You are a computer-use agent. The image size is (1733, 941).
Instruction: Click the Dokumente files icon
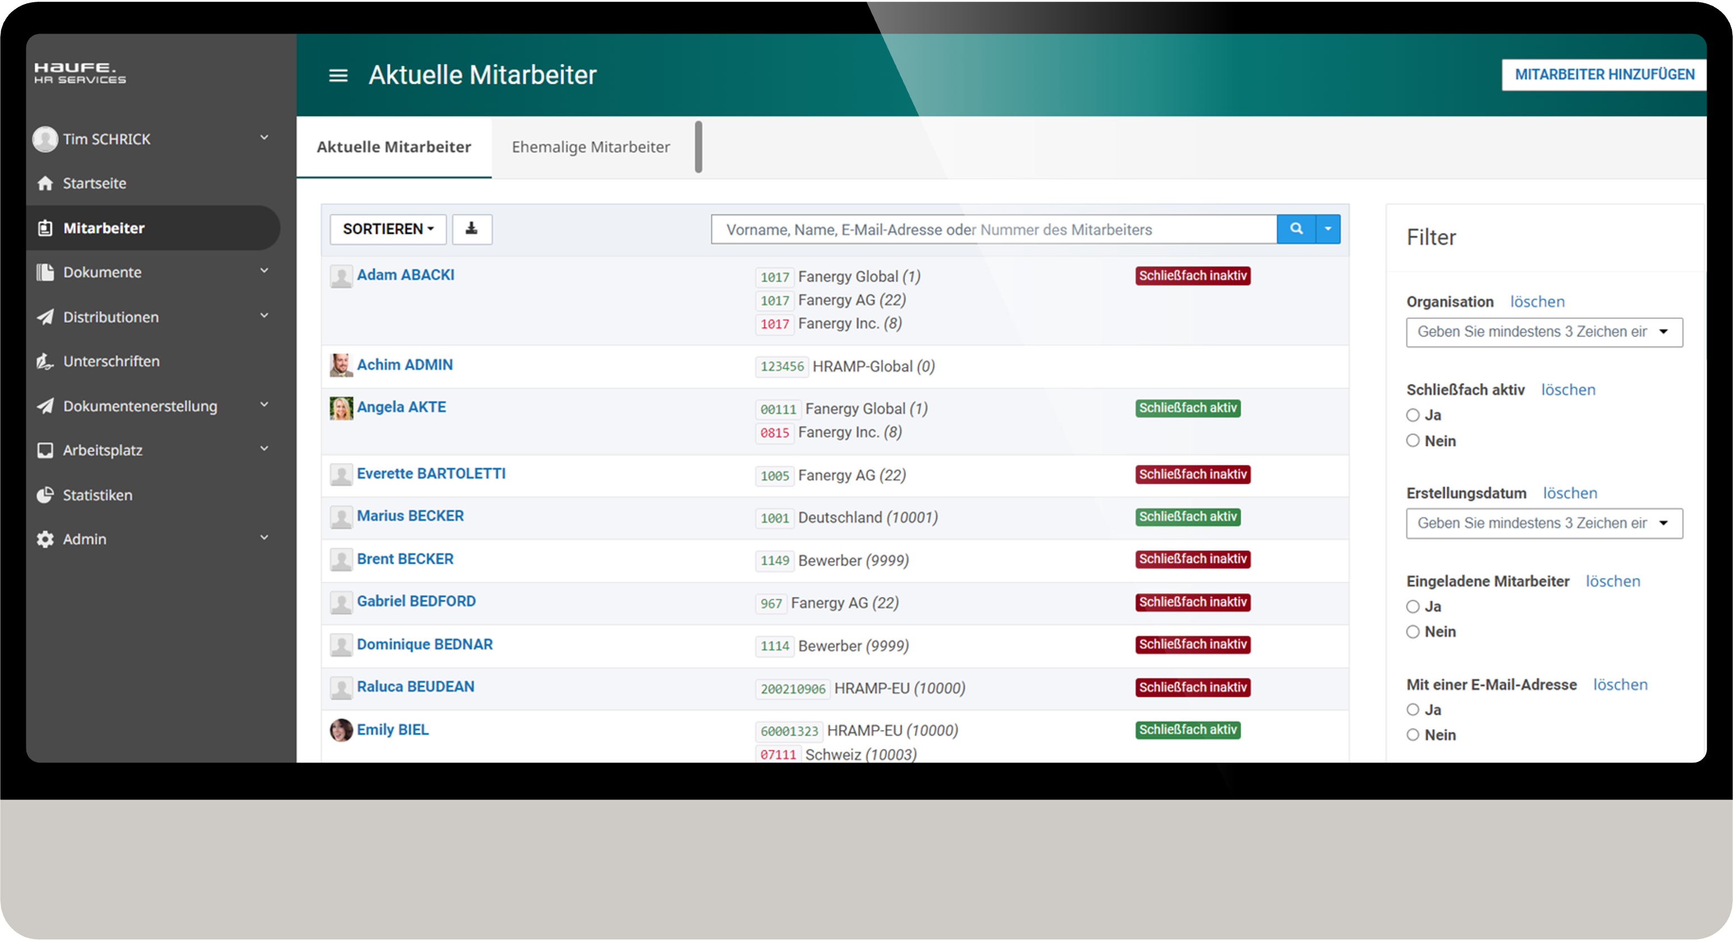click(x=45, y=273)
